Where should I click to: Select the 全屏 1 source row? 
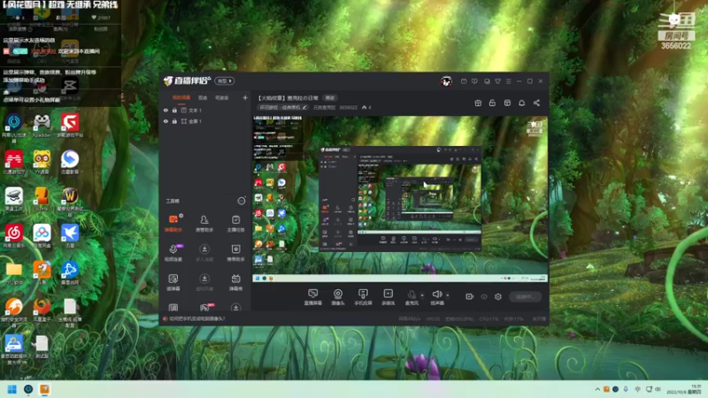[x=205, y=121]
